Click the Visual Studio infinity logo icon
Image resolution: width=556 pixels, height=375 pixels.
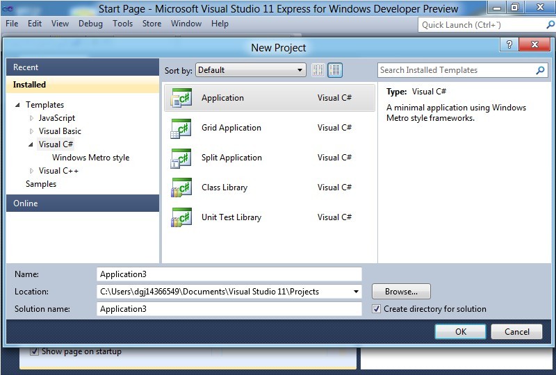7,9
